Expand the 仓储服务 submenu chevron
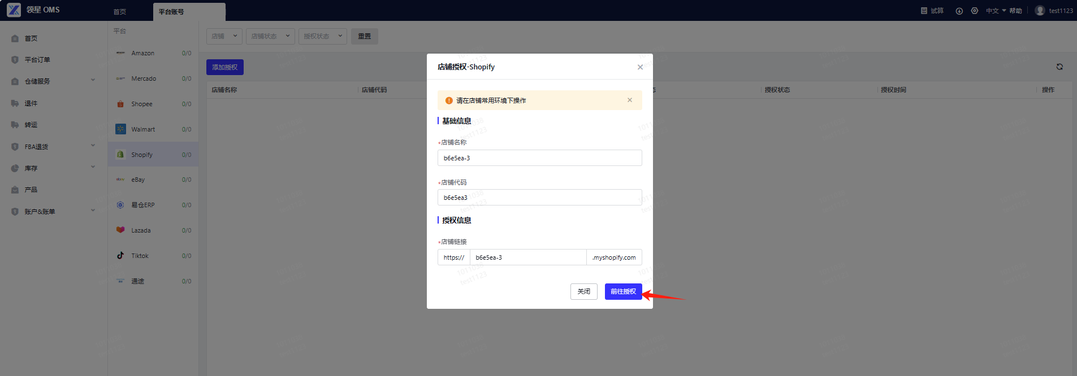Screen dimensions: 1077x376 pos(93,80)
